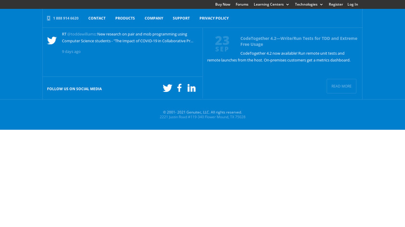The width and height of the screenshot is (405, 227).
Task: Open the LinkedIn social media icon
Action: click(191, 88)
